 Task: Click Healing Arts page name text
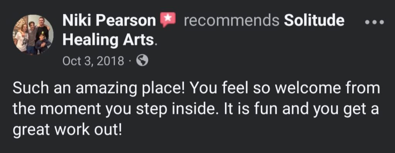pyautogui.click(x=108, y=40)
